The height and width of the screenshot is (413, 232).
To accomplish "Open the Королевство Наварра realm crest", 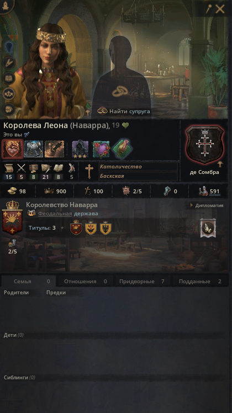I will (x=12, y=218).
